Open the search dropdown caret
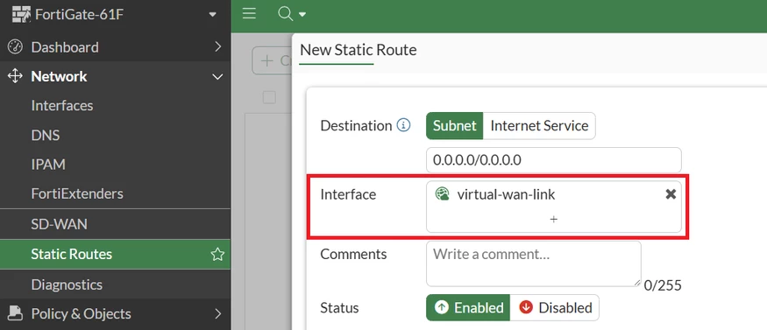This screenshot has width=767, height=330. tap(302, 15)
